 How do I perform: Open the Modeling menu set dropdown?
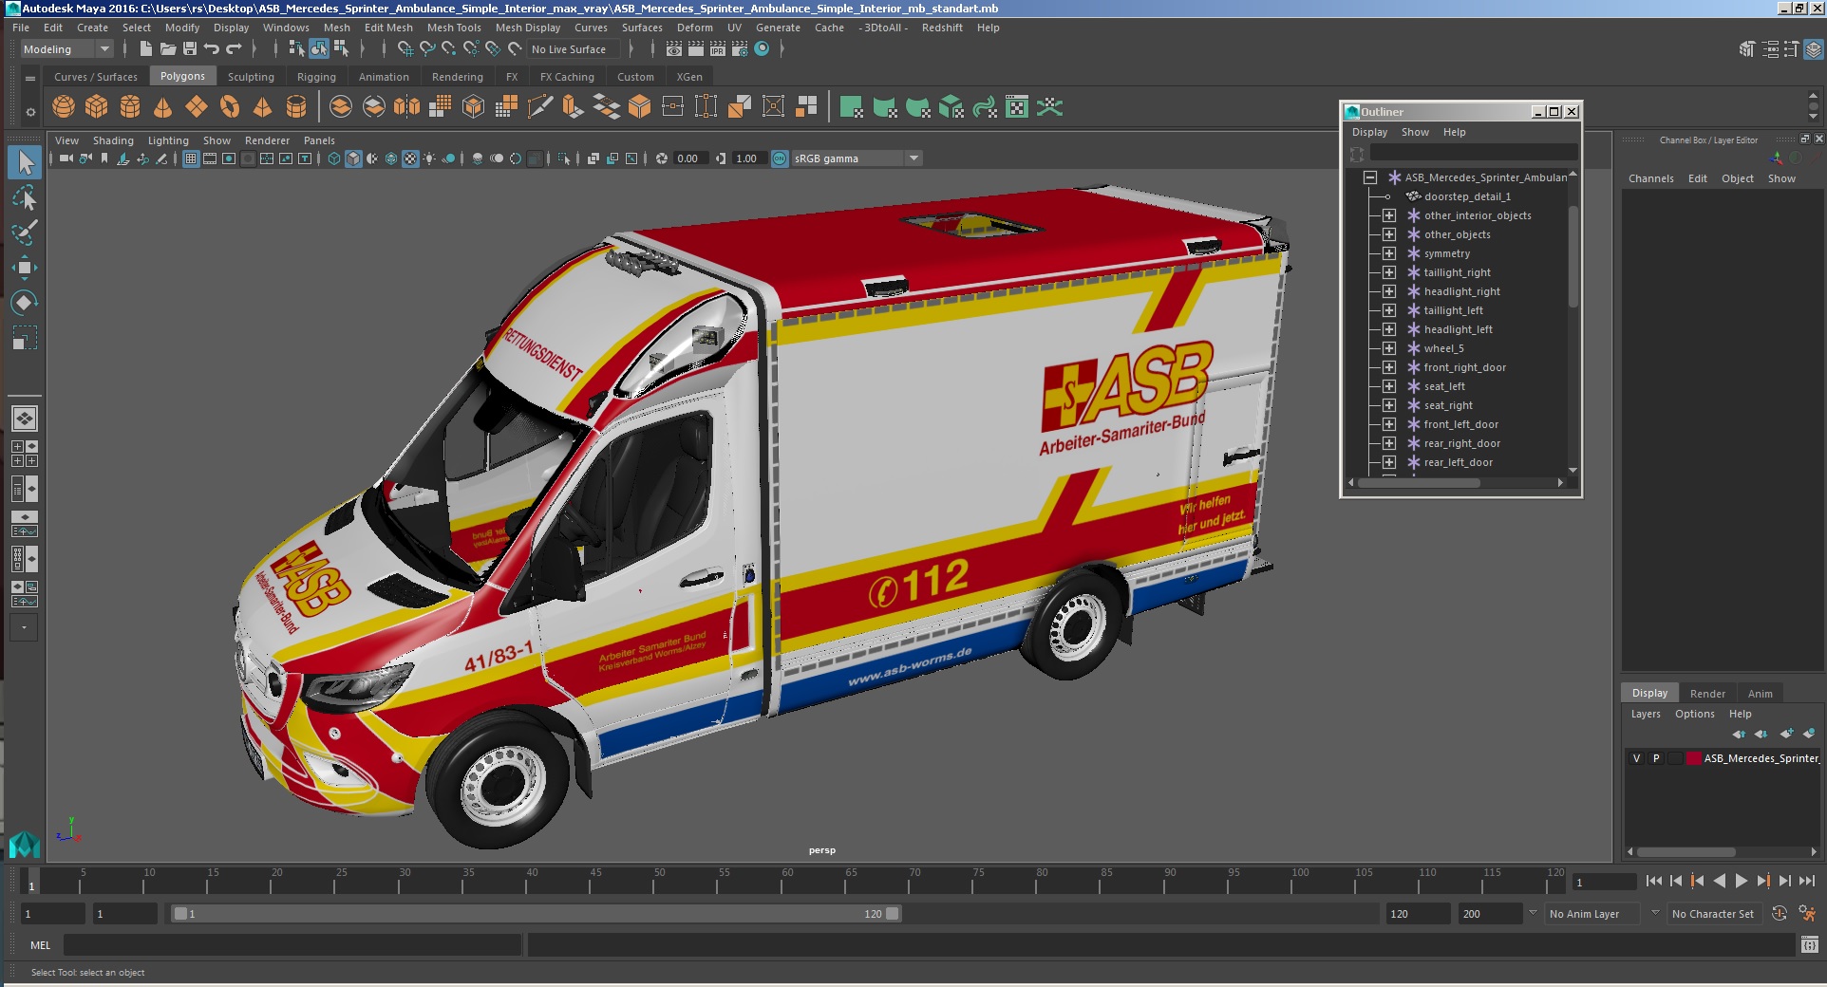67,49
